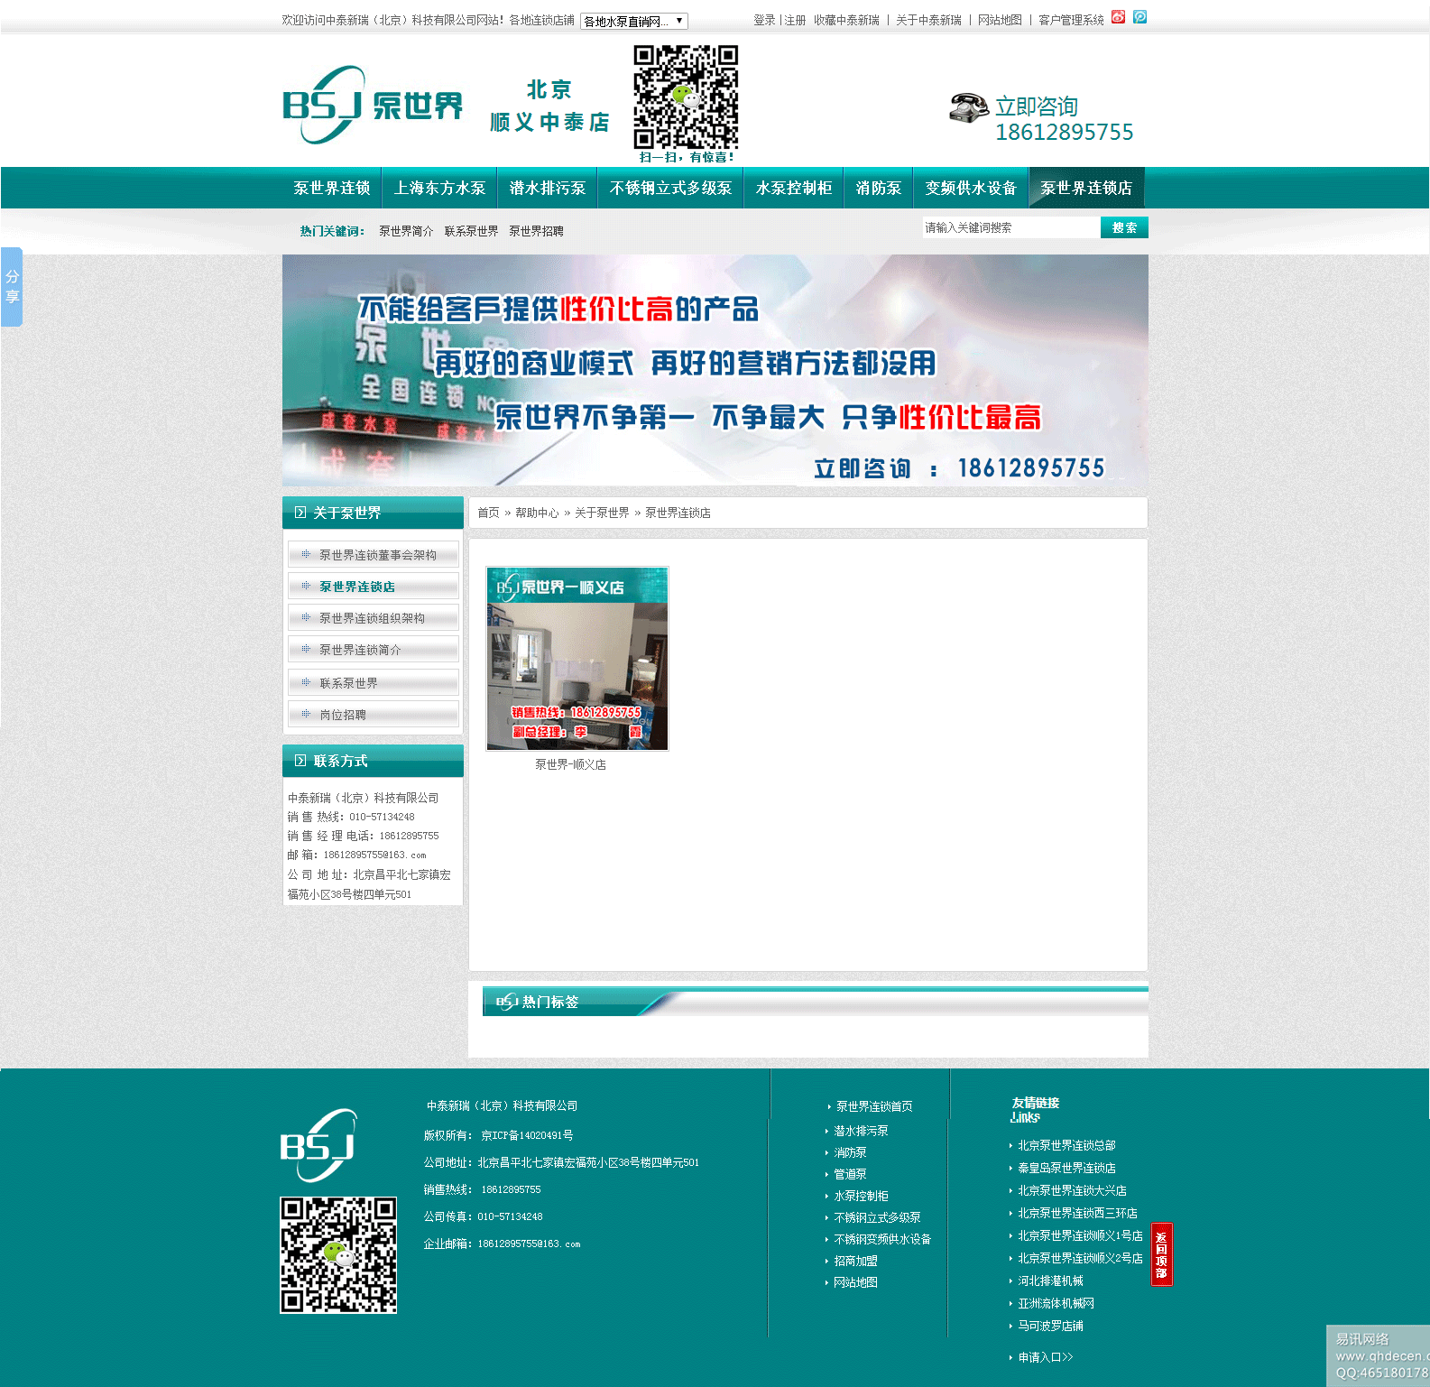Click the 水泵控制柜 footer link
1430x1387 pixels.
[x=861, y=1196]
